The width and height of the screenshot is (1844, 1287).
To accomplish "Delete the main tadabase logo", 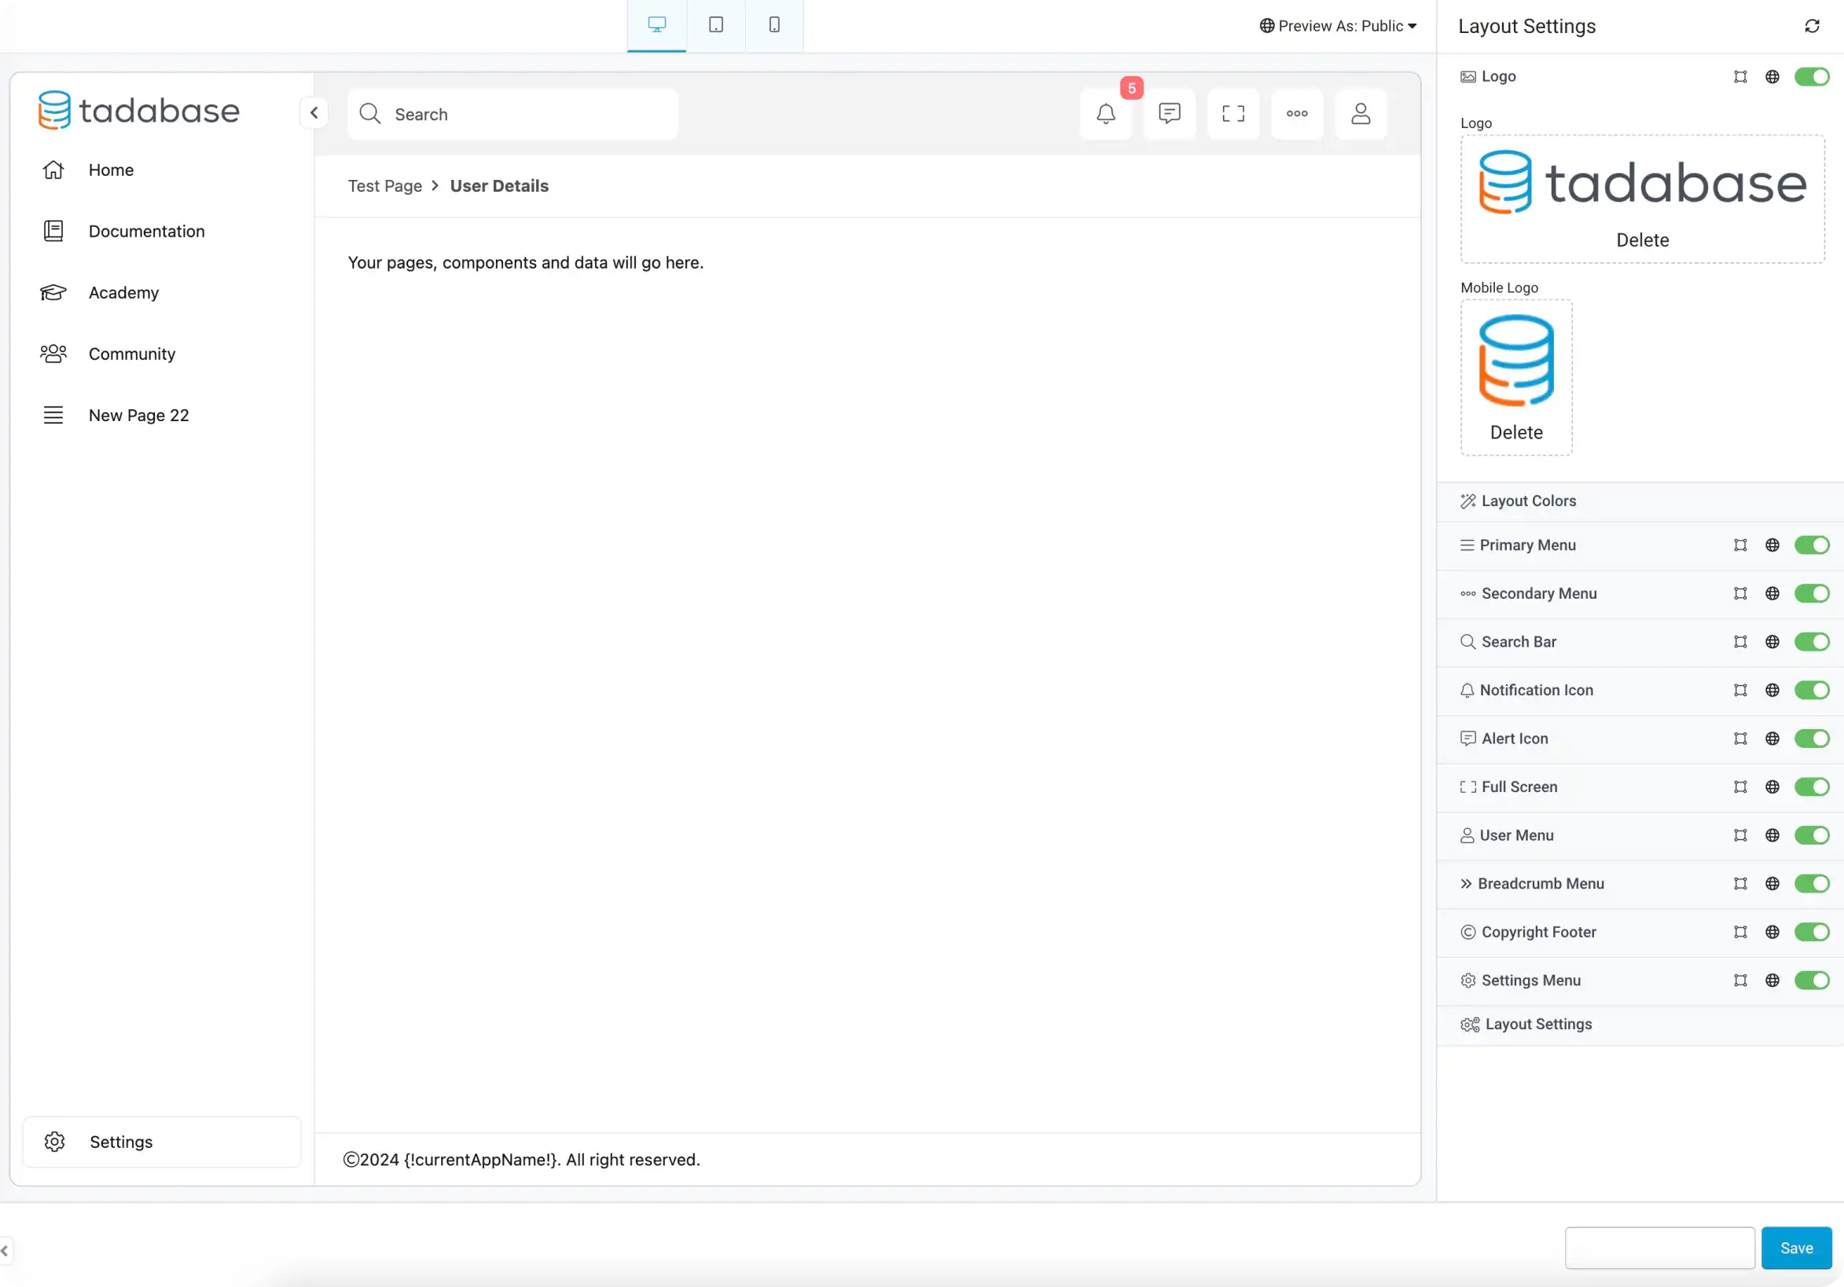I will tap(1642, 240).
